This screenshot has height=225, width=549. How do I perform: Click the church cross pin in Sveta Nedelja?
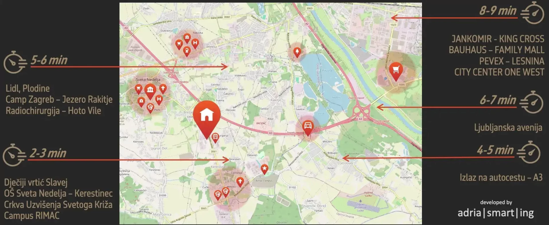163,89
